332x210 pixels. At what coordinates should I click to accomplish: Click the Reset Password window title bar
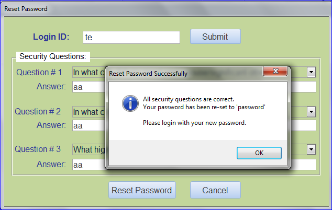tap(165, 9)
